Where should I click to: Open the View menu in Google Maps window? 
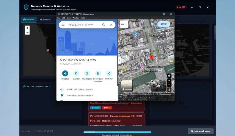pos(69,18)
